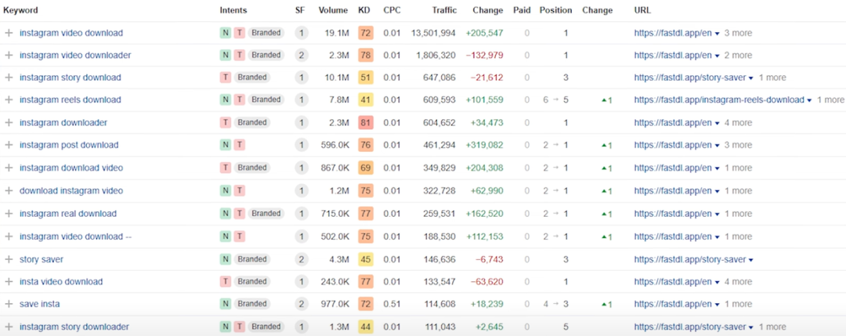This screenshot has width=846, height=336.
Task: Click the SF column header
Action: tap(299, 10)
